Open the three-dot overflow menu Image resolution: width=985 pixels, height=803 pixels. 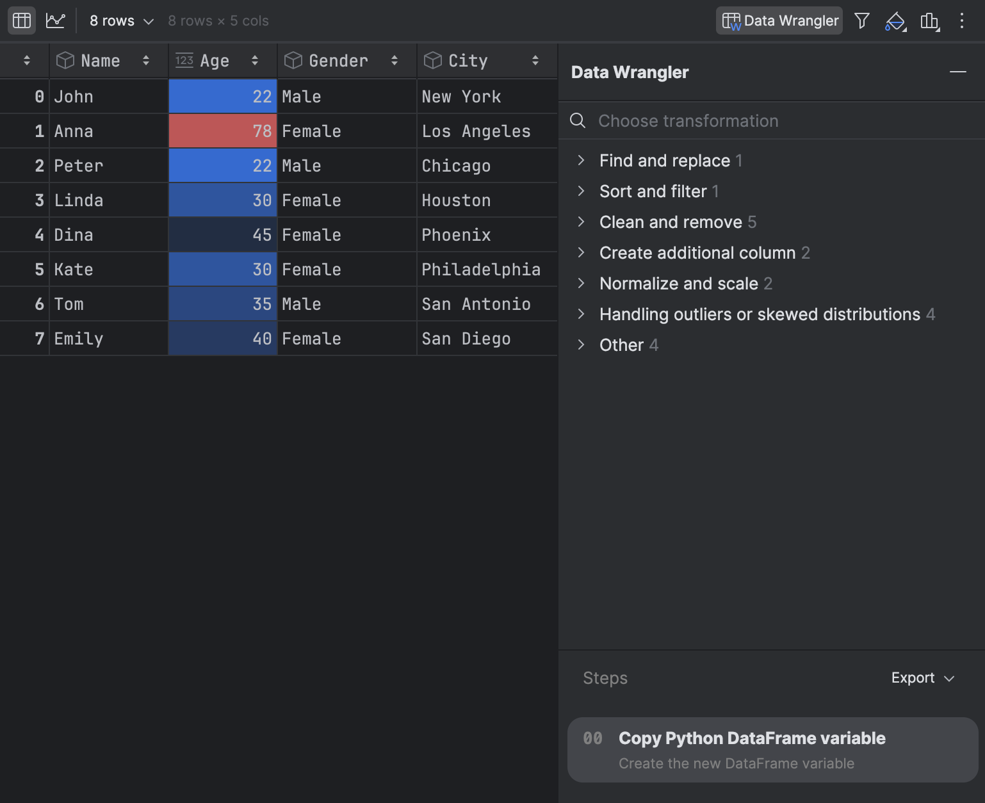(x=961, y=21)
